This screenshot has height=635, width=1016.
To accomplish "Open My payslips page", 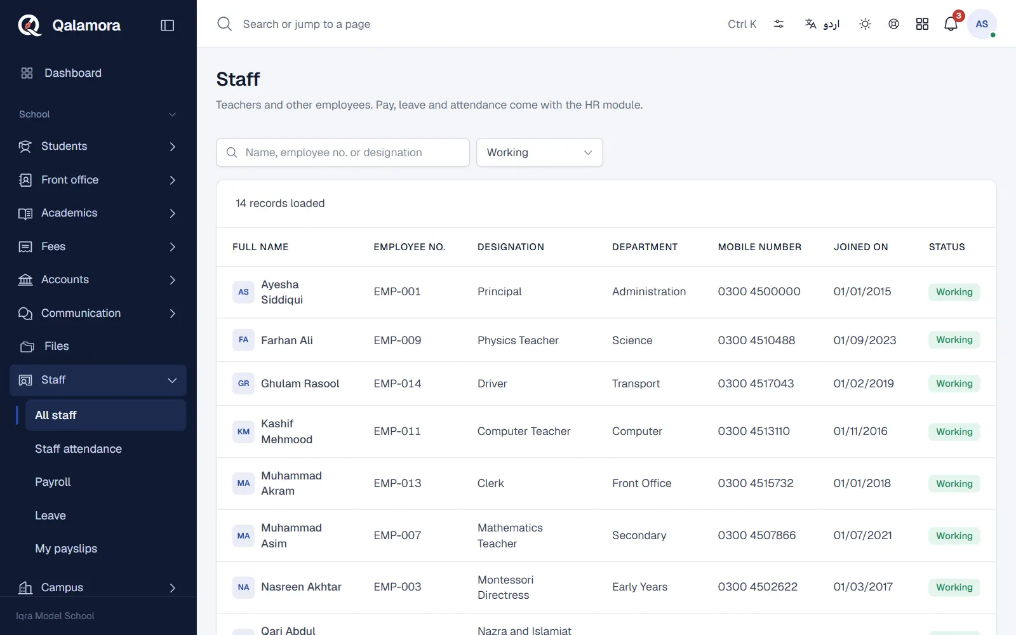I will pos(105,549).
